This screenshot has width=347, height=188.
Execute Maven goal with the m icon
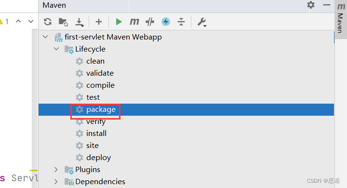coord(134,22)
